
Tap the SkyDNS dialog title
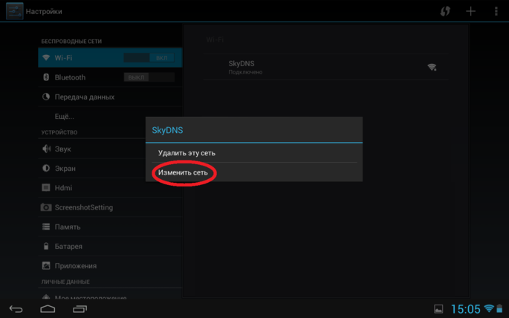click(167, 130)
